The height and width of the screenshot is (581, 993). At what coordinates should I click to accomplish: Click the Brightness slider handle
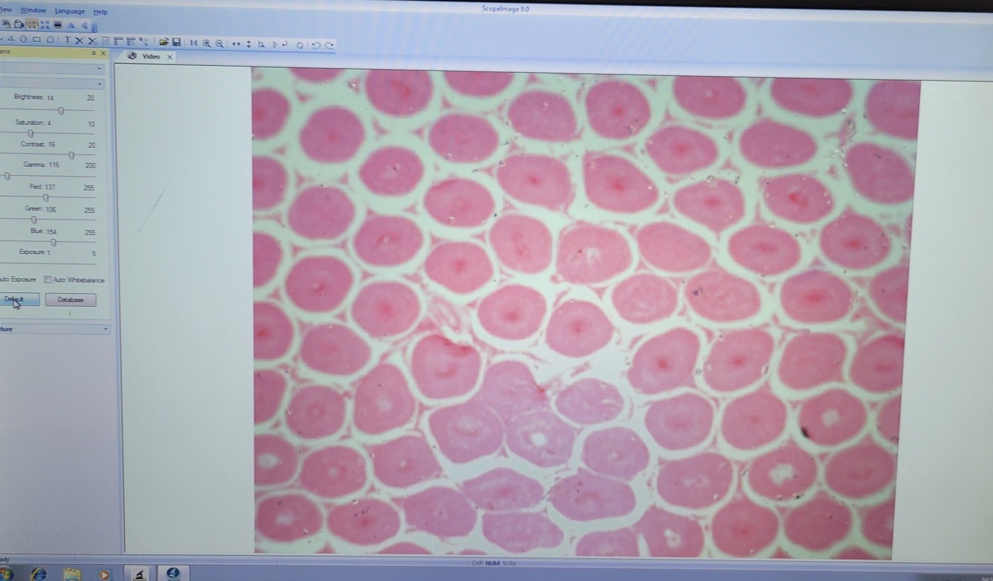click(61, 111)
